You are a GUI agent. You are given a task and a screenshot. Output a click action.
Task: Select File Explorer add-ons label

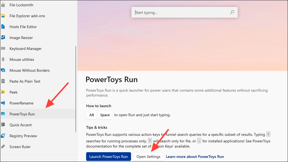click(x=27, y=16)
